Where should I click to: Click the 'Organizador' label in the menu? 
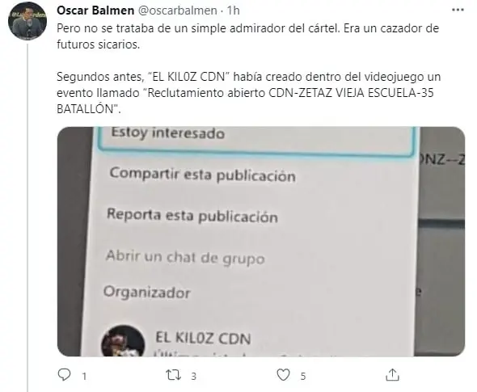147,293
